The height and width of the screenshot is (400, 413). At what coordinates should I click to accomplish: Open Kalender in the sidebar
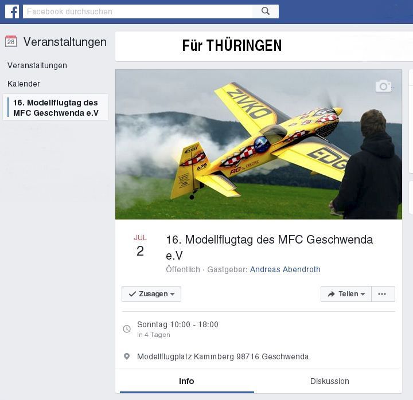(x=24, y=84)
